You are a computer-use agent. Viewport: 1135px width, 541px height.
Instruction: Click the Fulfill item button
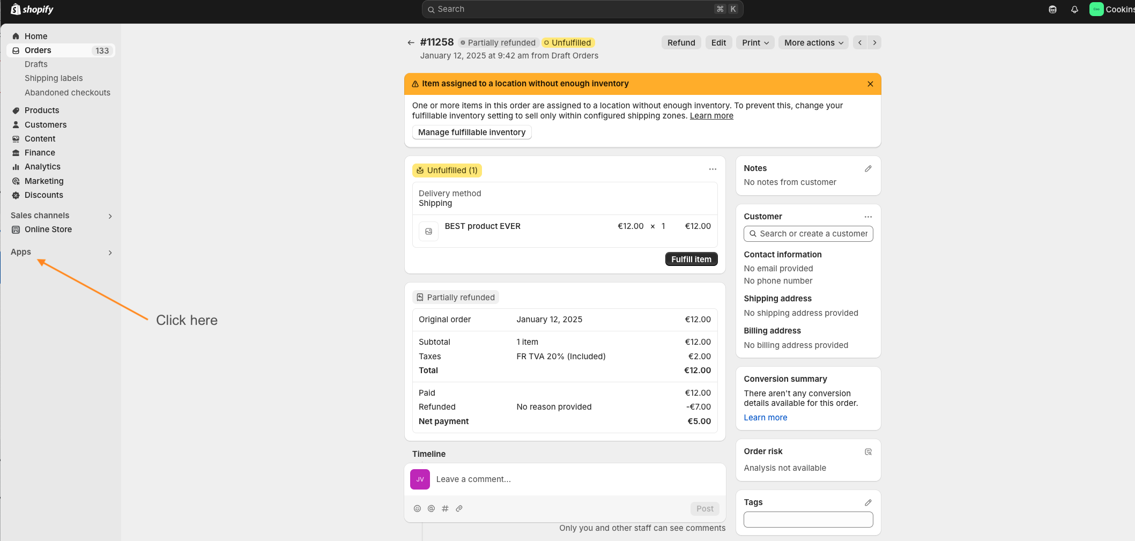tap(691, 259)
